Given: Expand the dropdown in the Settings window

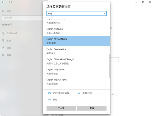Looking at the screenshot, I should coord(117,60).
